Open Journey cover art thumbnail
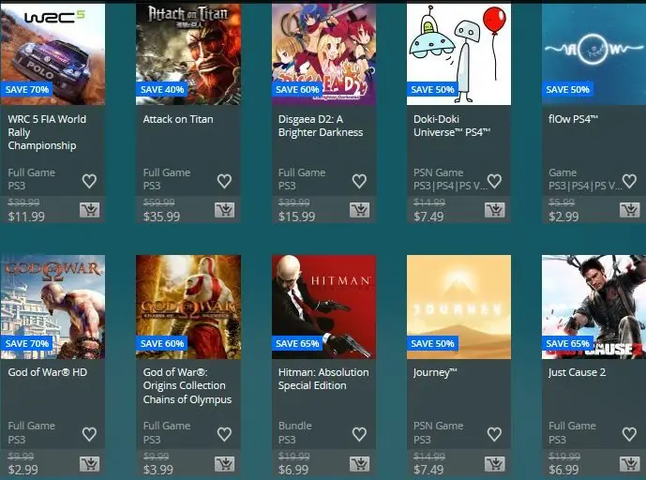Viewport: 646px width, 480px height. [459, 307]
